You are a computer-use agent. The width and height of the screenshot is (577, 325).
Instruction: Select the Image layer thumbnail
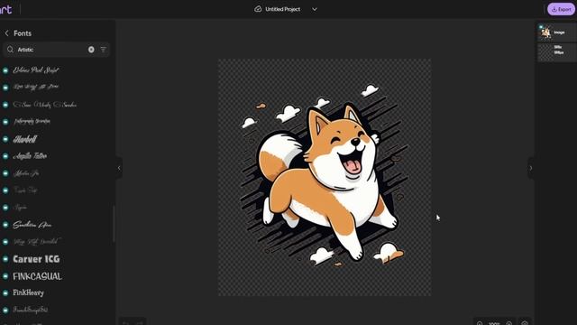545,32
